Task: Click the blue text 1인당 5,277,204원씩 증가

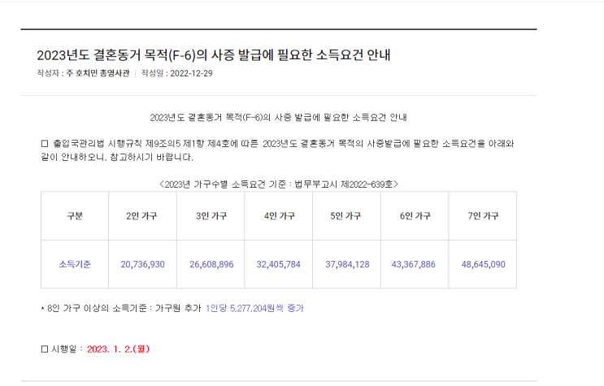Action: tap(254, 308)
